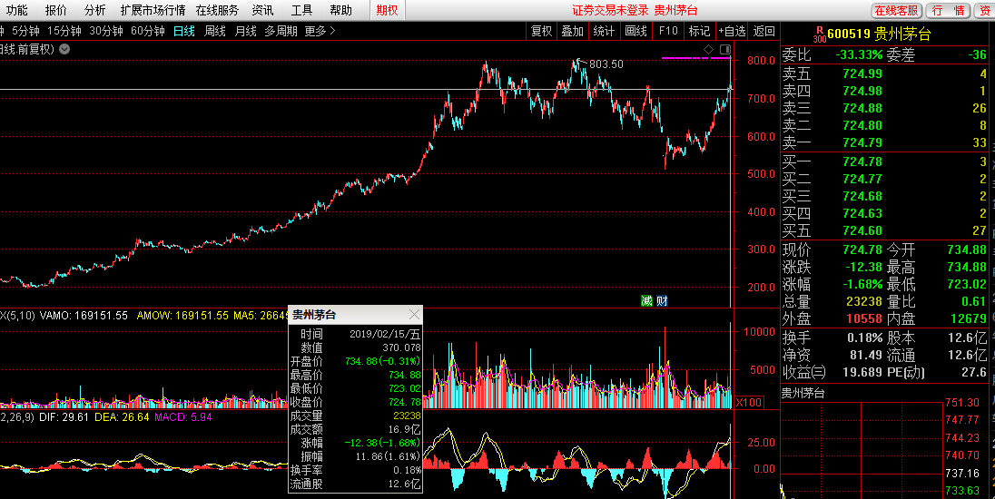Image resolution: width=995 pixels, height=499 pixels.
Task: Click the 叠加 overlay toolbar button
Action: click(x=572, y=31)
